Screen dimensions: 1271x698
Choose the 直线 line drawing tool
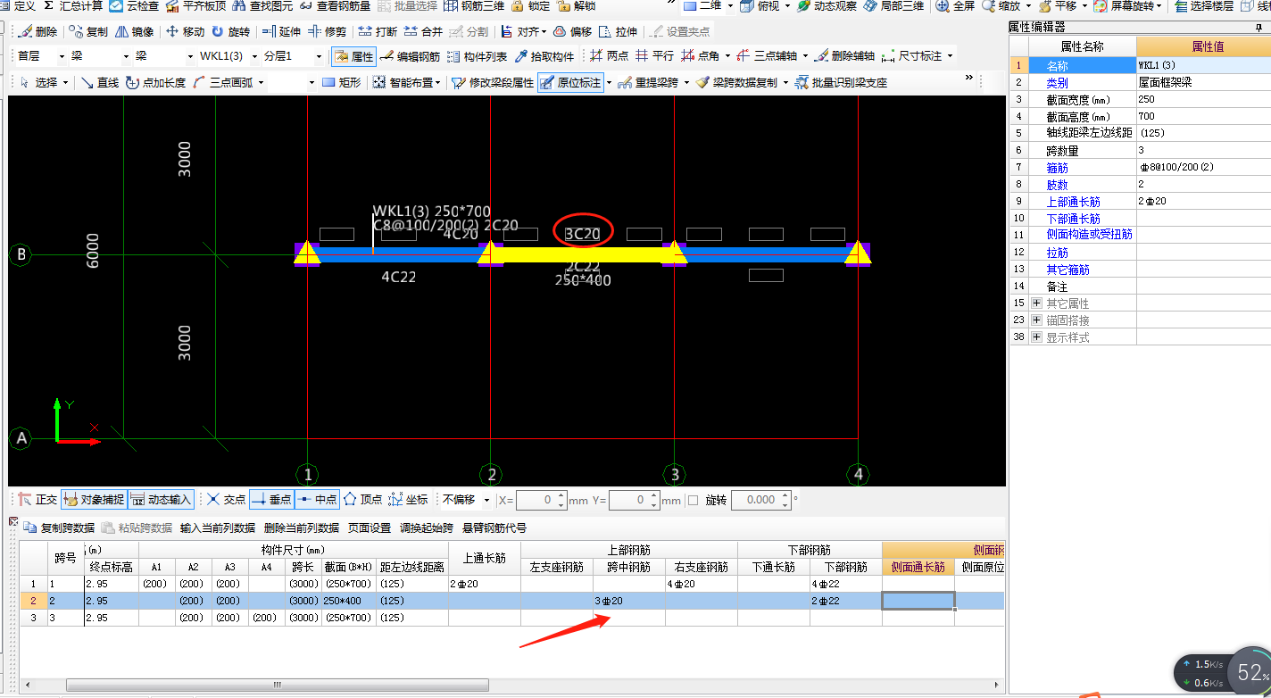(x=99, y=82)
